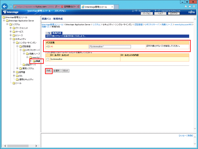Click the Interstage logo in header

point(12,12)
